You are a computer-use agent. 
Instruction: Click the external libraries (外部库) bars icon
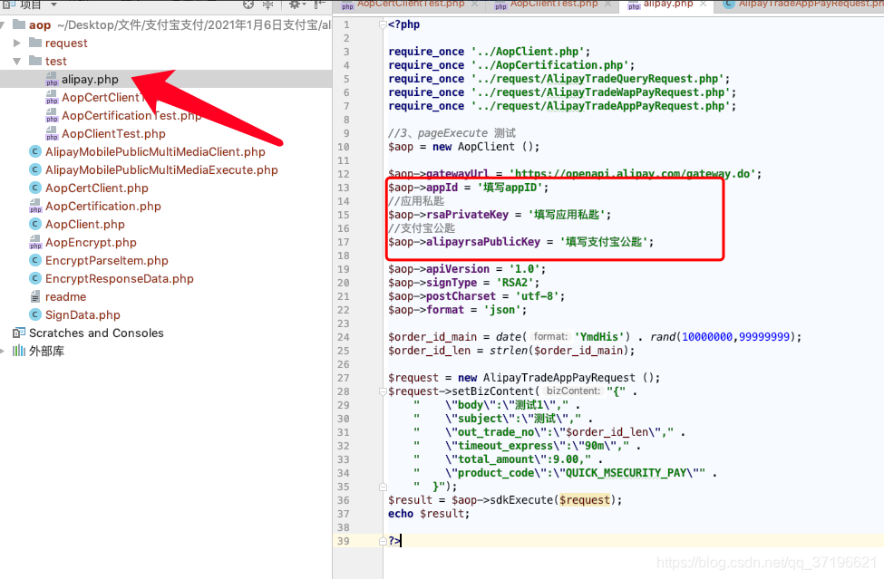pyautogui.click(x=19, y=351)
